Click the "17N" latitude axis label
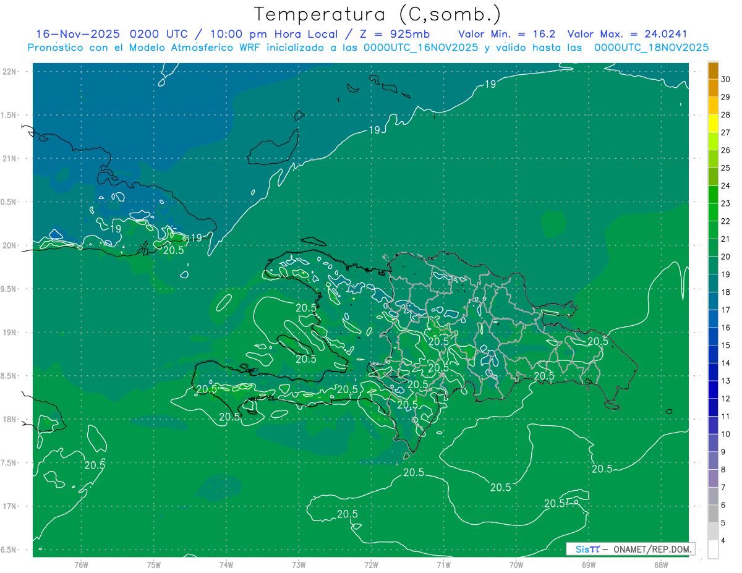742x573 pixels. (9, 506)
